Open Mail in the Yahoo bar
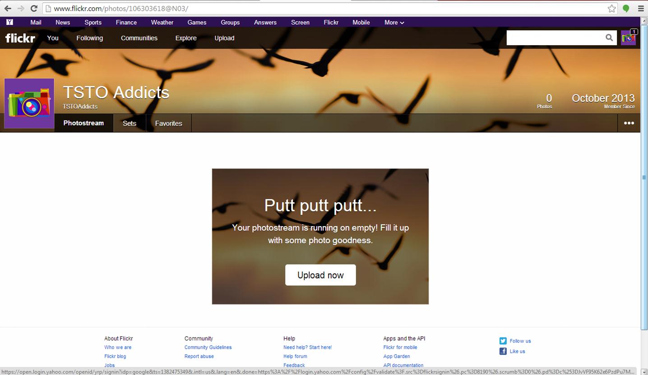 coord(36,23)
